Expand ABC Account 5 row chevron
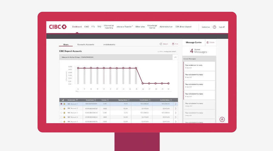Screen dimensions: 273x151 (176, 121)
